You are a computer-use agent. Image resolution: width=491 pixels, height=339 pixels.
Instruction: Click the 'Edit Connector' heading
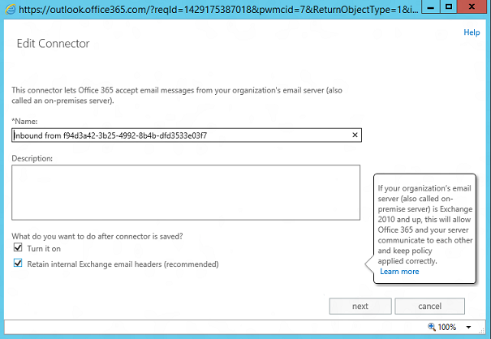click(x=53, y=44)
